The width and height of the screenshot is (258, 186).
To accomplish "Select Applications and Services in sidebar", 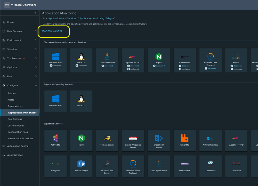I will pyautogui.click(x=20, y=113).
